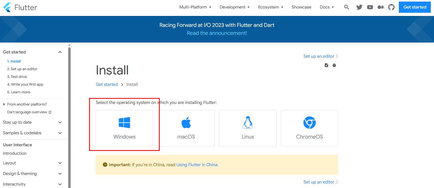Open Flutter's GitHub icon link

(x=391, y=7)
